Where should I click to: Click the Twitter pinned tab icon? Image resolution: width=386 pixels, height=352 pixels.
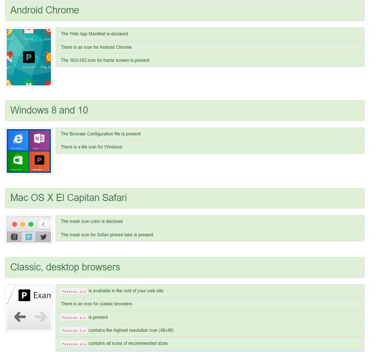click(x=43, y=237)
